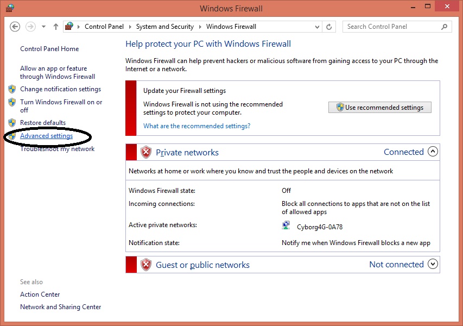
Task: Open Network and Sharing Center
Action: pos(61,307)
